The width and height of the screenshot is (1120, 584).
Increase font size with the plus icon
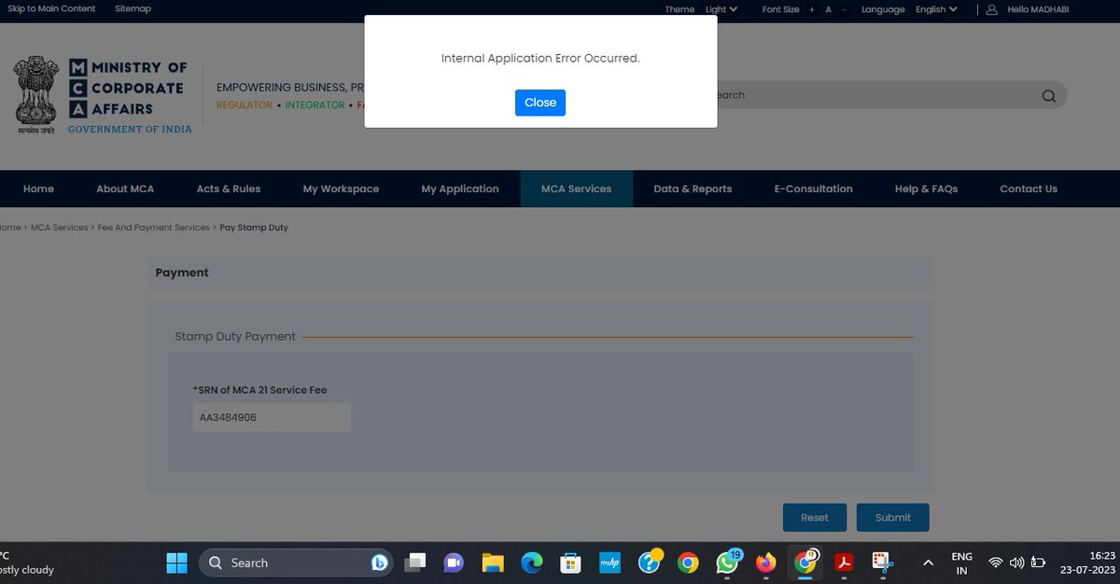tap(812, 9)
